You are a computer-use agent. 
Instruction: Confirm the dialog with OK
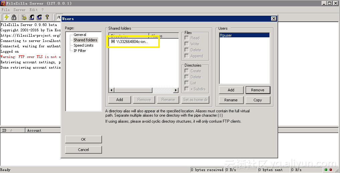click(x=84, y=139)
